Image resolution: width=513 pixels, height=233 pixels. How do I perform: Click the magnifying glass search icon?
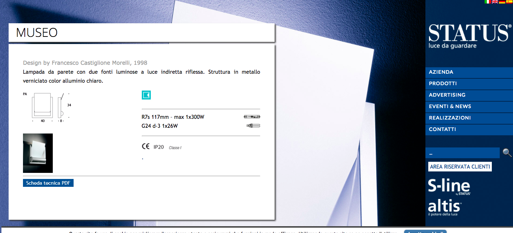click(507, 153)
